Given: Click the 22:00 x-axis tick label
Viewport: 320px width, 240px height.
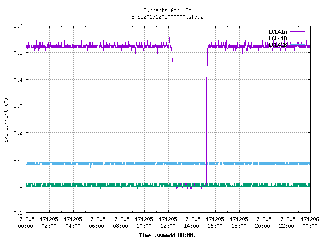Looking at the screenshot, I should (x=286, y=226).
